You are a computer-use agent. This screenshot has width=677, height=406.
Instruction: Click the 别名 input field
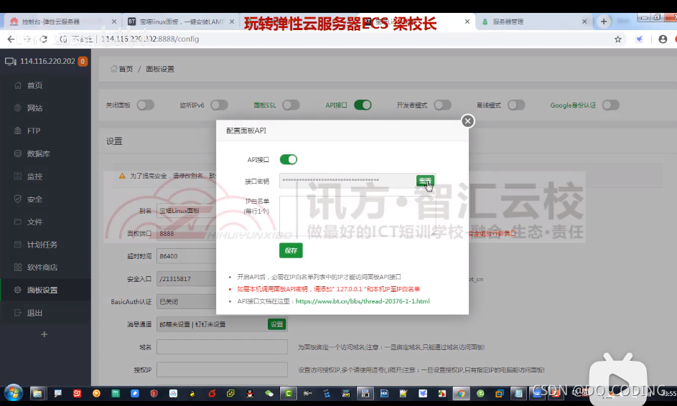pyautogui.click(x=187, y=211)
